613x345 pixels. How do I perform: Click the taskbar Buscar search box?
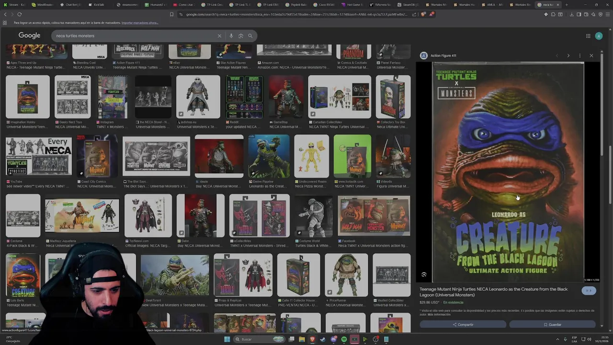coord(259,339)
